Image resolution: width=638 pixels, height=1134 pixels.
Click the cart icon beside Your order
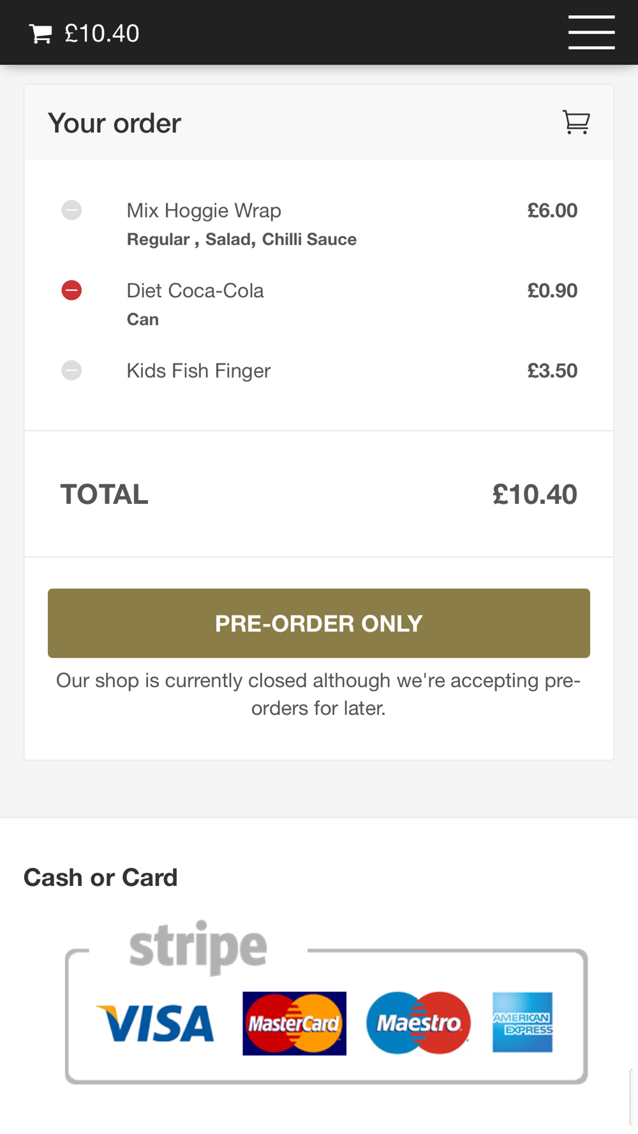pos(576,122)
